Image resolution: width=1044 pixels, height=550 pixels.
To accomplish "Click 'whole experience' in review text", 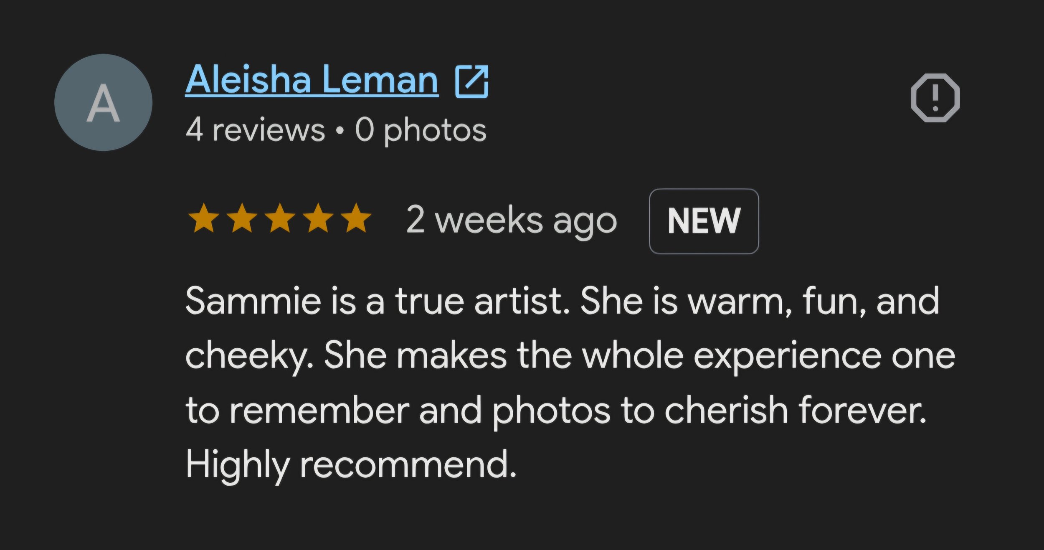I will (x=731, y=357).
